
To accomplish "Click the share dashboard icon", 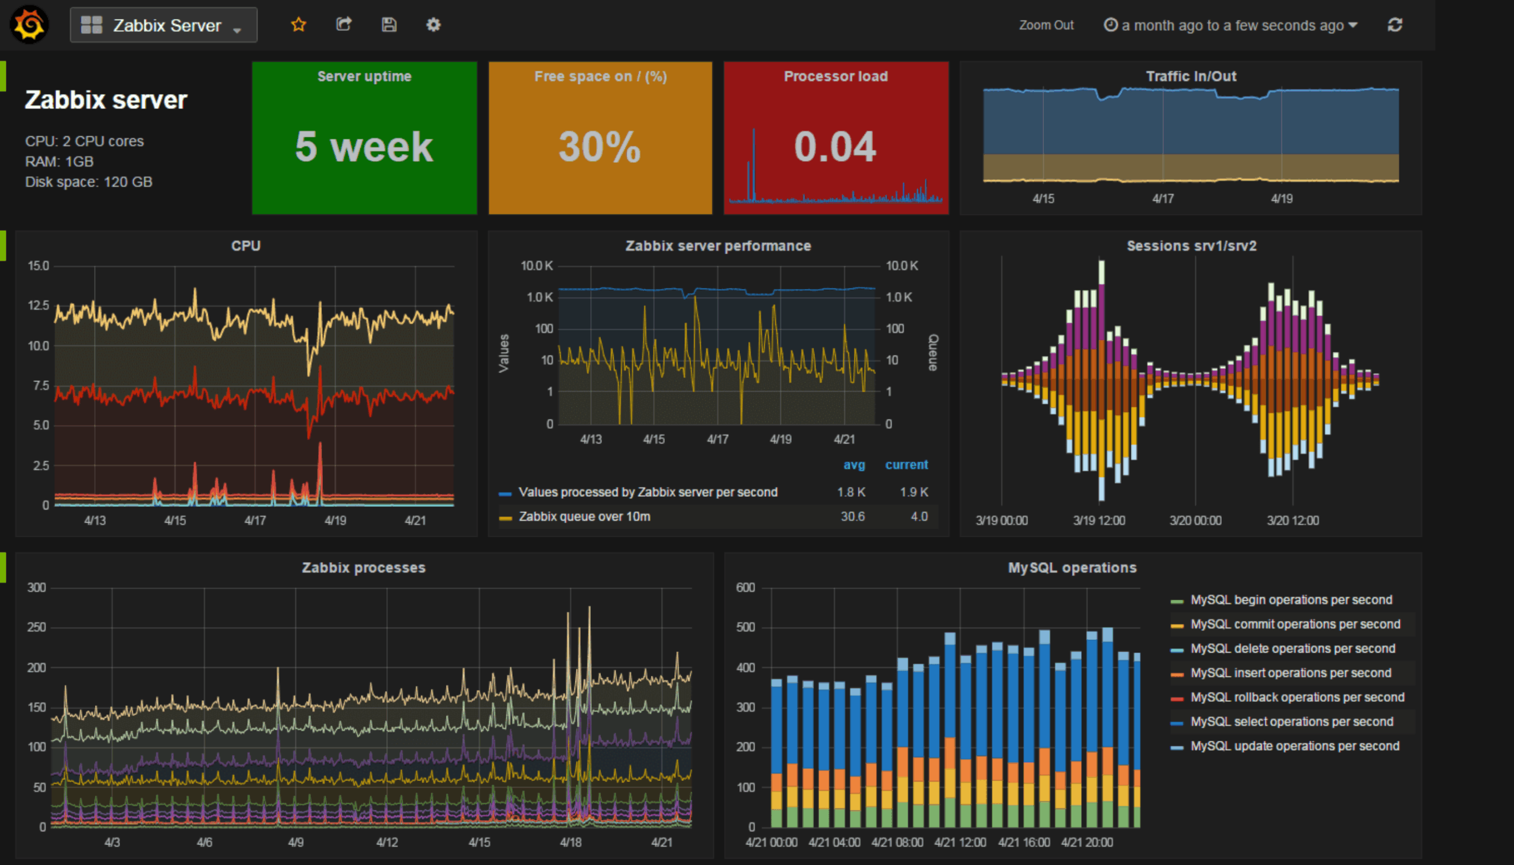I will (344, 25).
